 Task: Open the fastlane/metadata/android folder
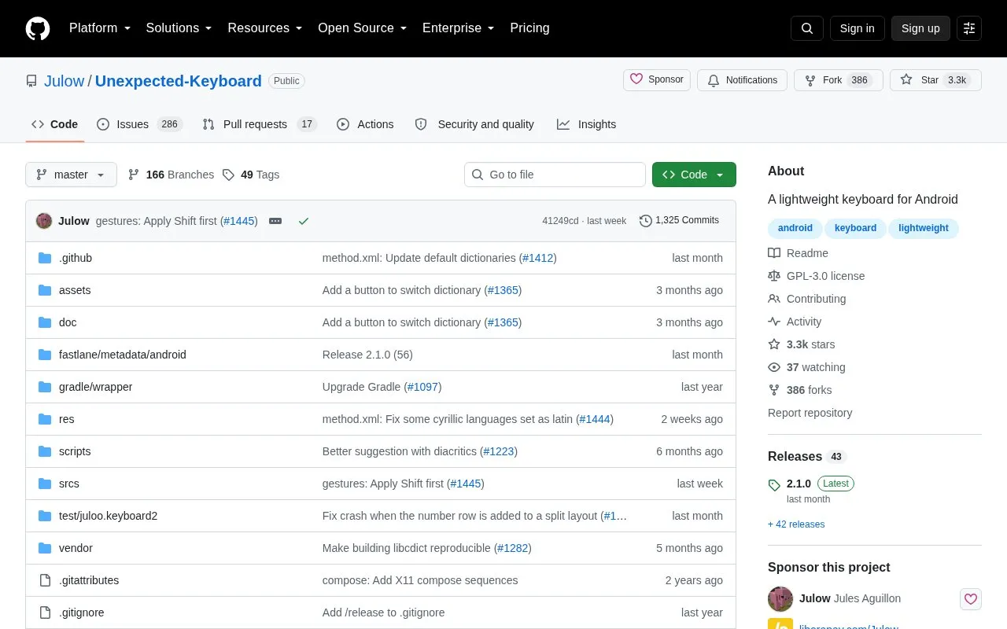pyautogui.click(x=123, y=355)
